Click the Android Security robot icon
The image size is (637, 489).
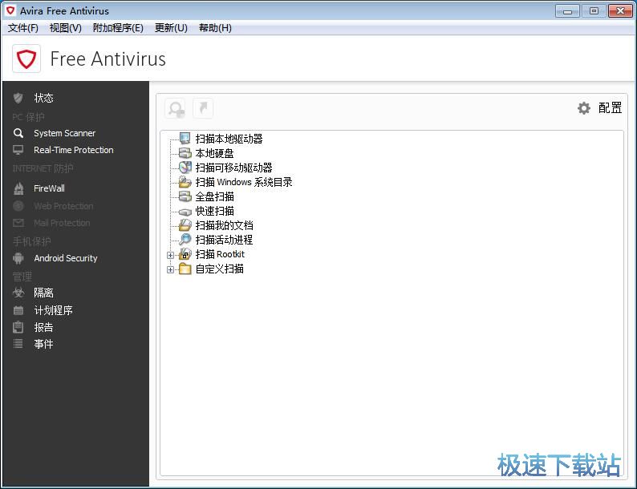coord(18,258)
